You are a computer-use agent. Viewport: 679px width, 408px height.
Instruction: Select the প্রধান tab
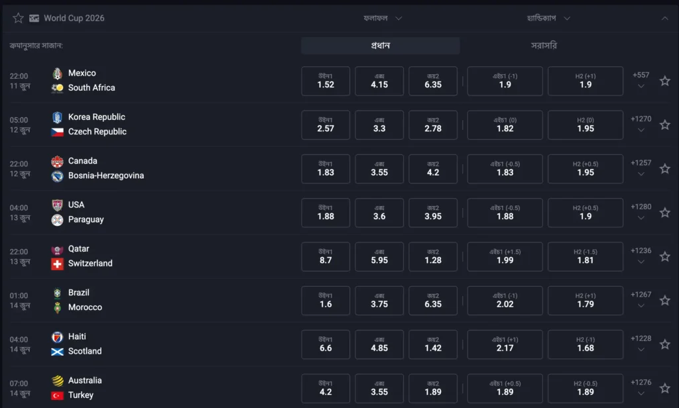coord(380,45)
